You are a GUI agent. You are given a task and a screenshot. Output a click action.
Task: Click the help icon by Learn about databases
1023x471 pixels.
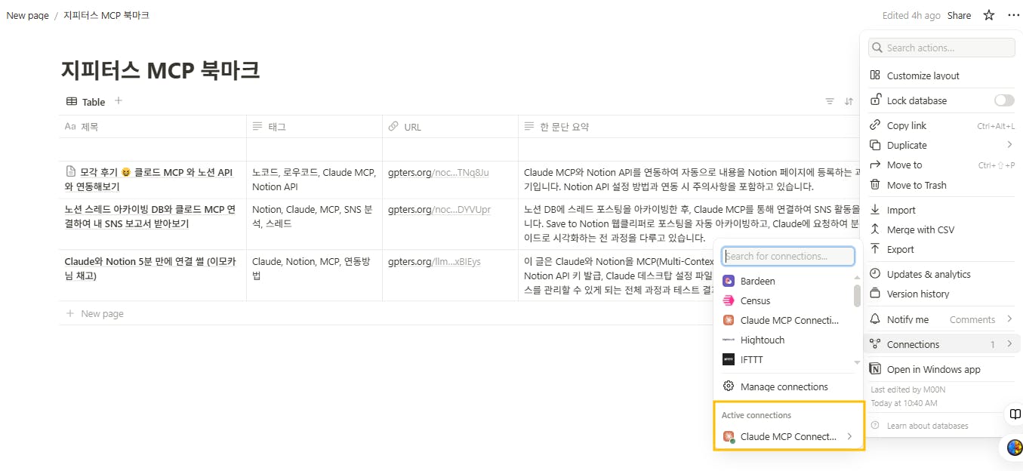point(875,426)
